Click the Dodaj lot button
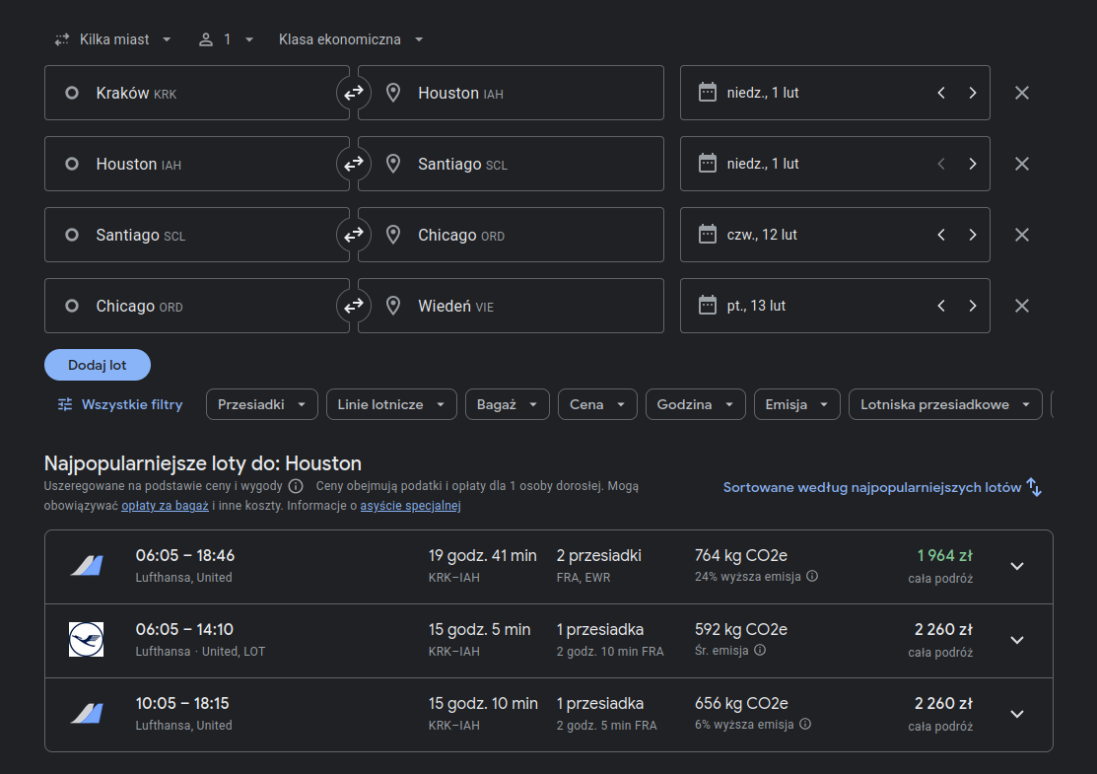Screen dimensions: 1097x774 coord(98,365)
